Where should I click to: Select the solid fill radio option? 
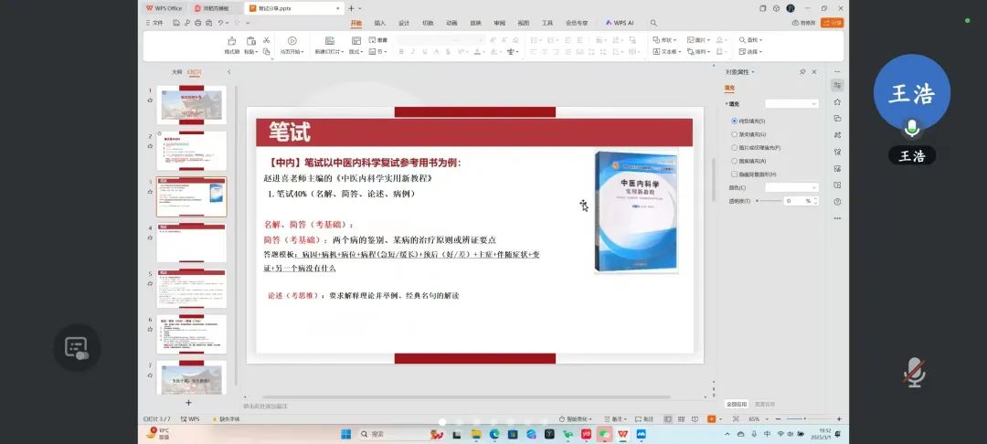point(734,121)
